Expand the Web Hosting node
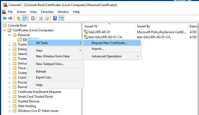 [x=9, y=106]
